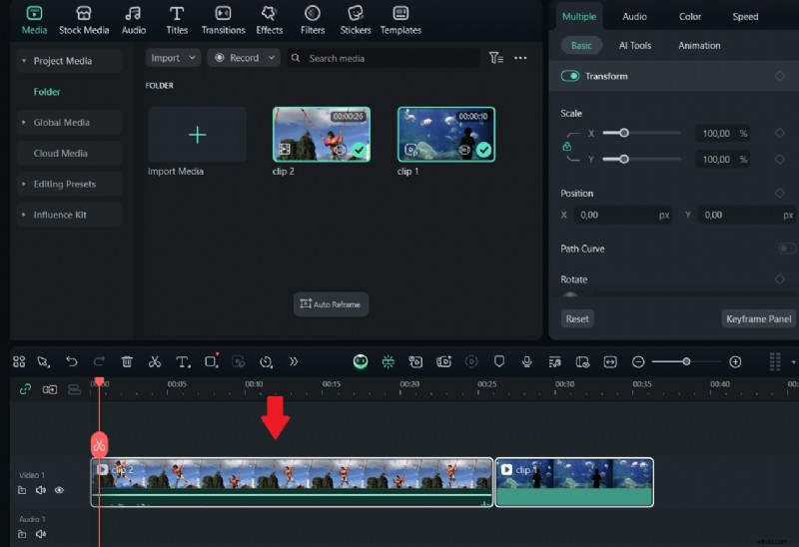The image size is (799, 547).
Task: Open the three-dots more options menu
Action: pyautogui.click(x=520, y=58)
